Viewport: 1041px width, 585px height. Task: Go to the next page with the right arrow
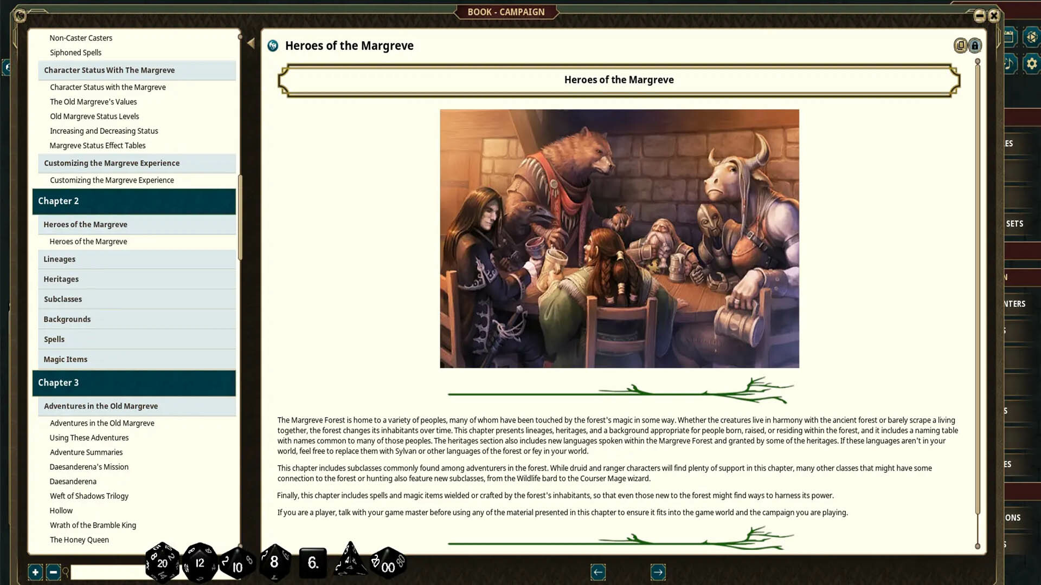pyautogui.click(x=658, y=572)
